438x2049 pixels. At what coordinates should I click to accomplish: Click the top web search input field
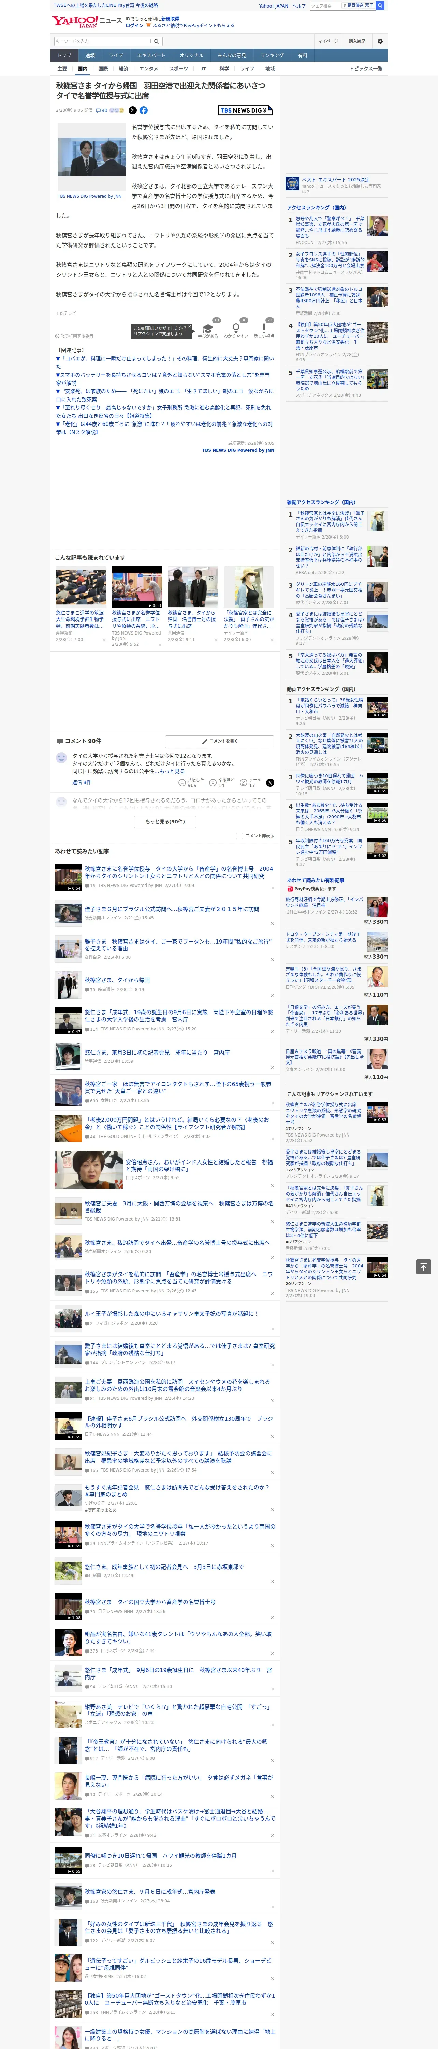tap(324, 5)
